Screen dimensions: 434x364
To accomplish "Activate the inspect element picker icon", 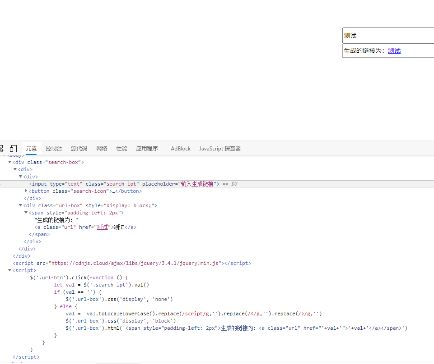I will coord(1,149).
